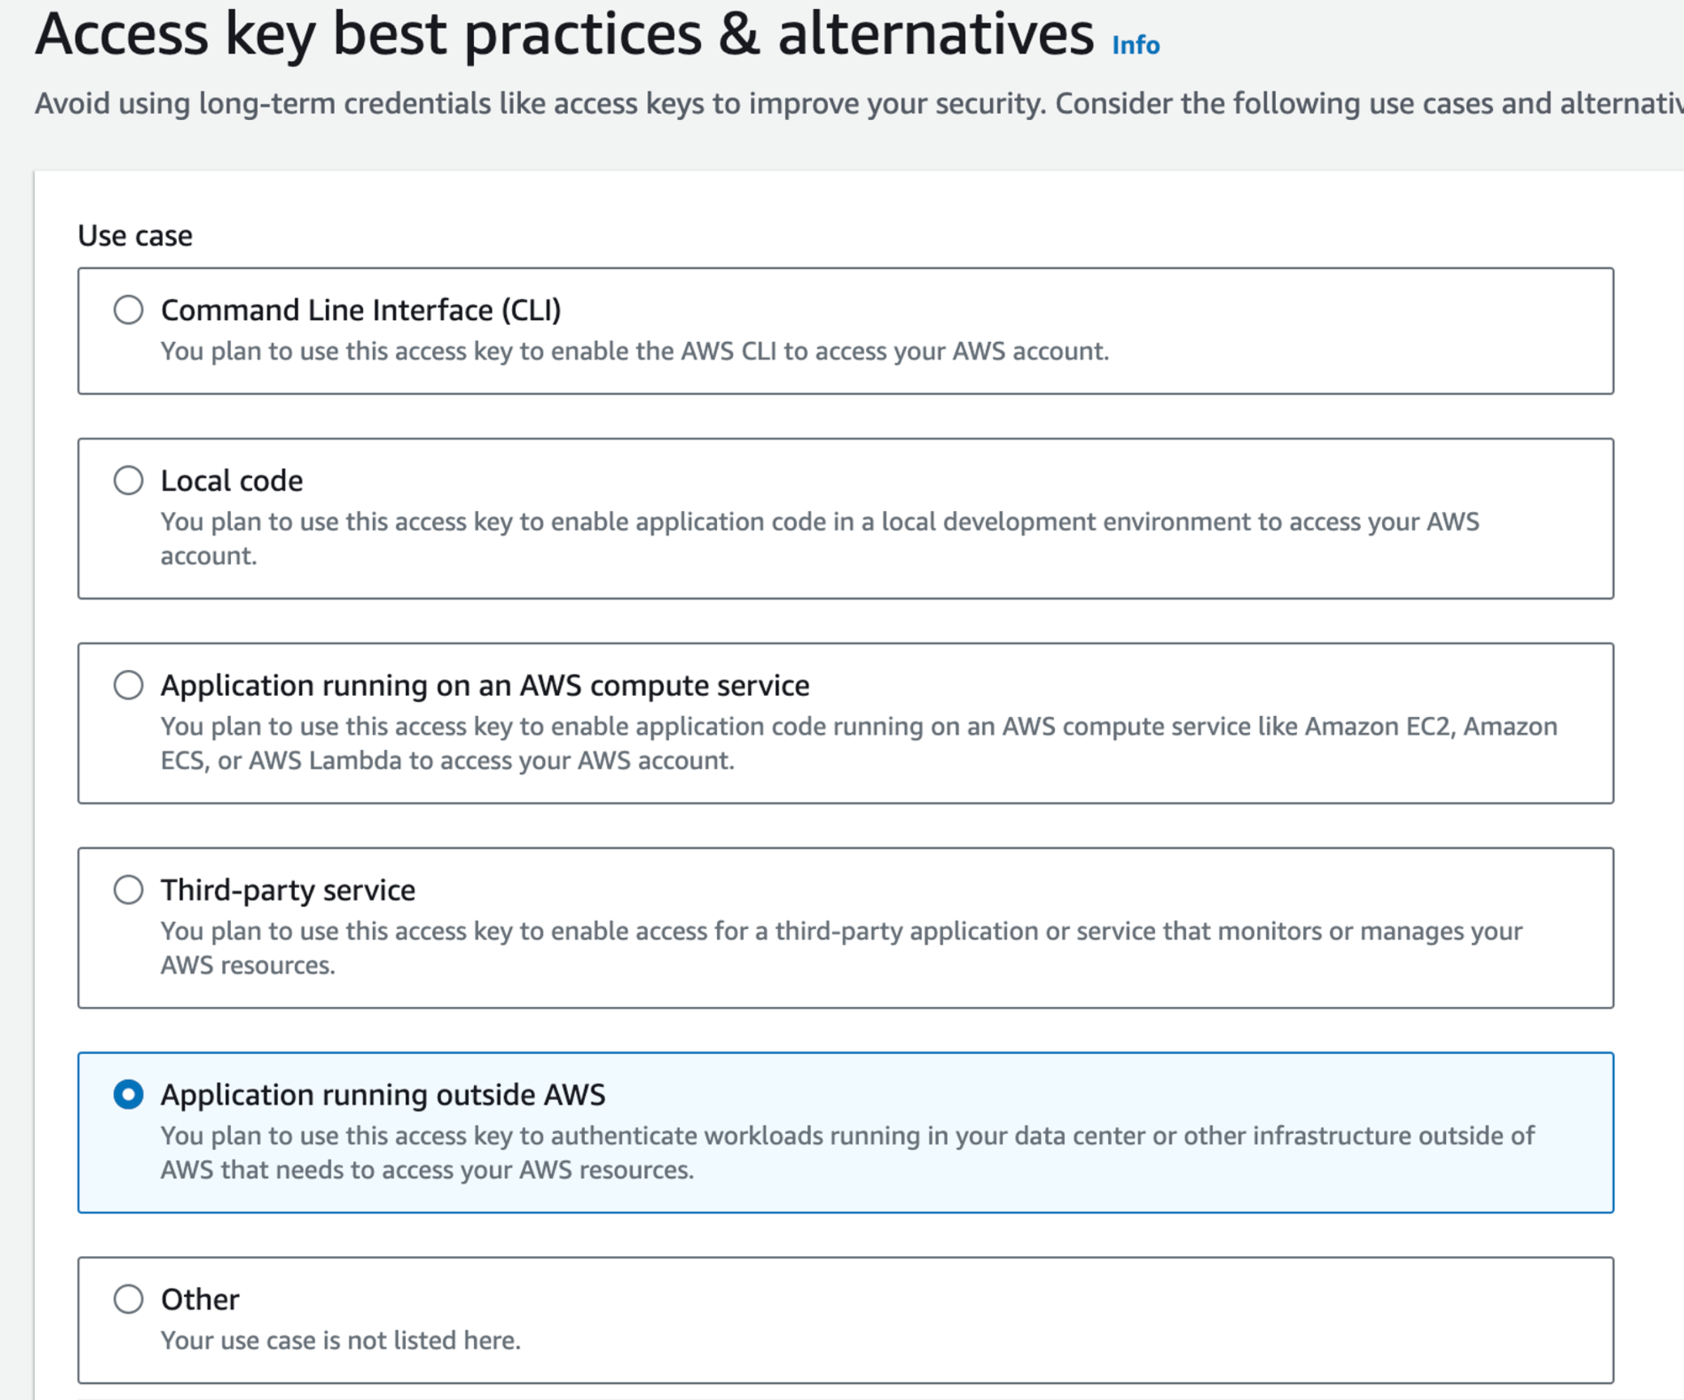Viewport: 1684px width, 1400px height.
Task: Click the "Use case" section label
Action: [135, 236]
